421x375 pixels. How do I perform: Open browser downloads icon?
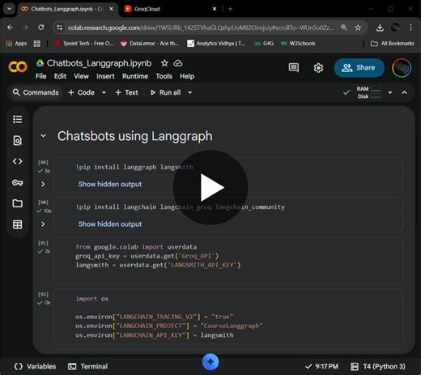[x=380, y=28]
